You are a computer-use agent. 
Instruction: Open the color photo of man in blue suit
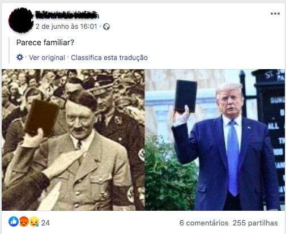pos(215,140)
